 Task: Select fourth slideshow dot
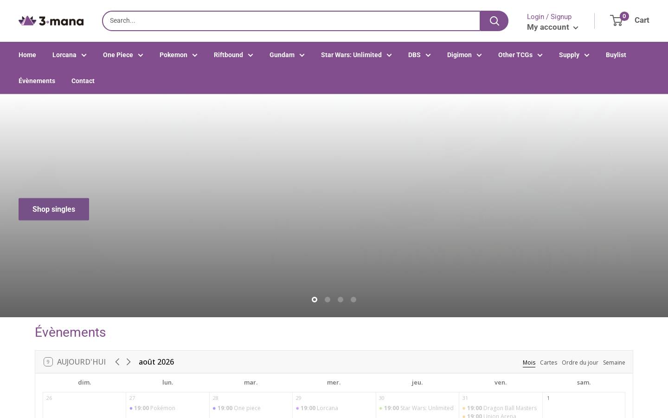click(x=353, y=300)
